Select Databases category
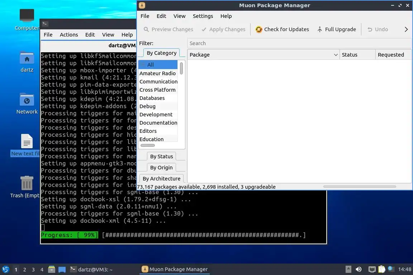 point(158,98)
